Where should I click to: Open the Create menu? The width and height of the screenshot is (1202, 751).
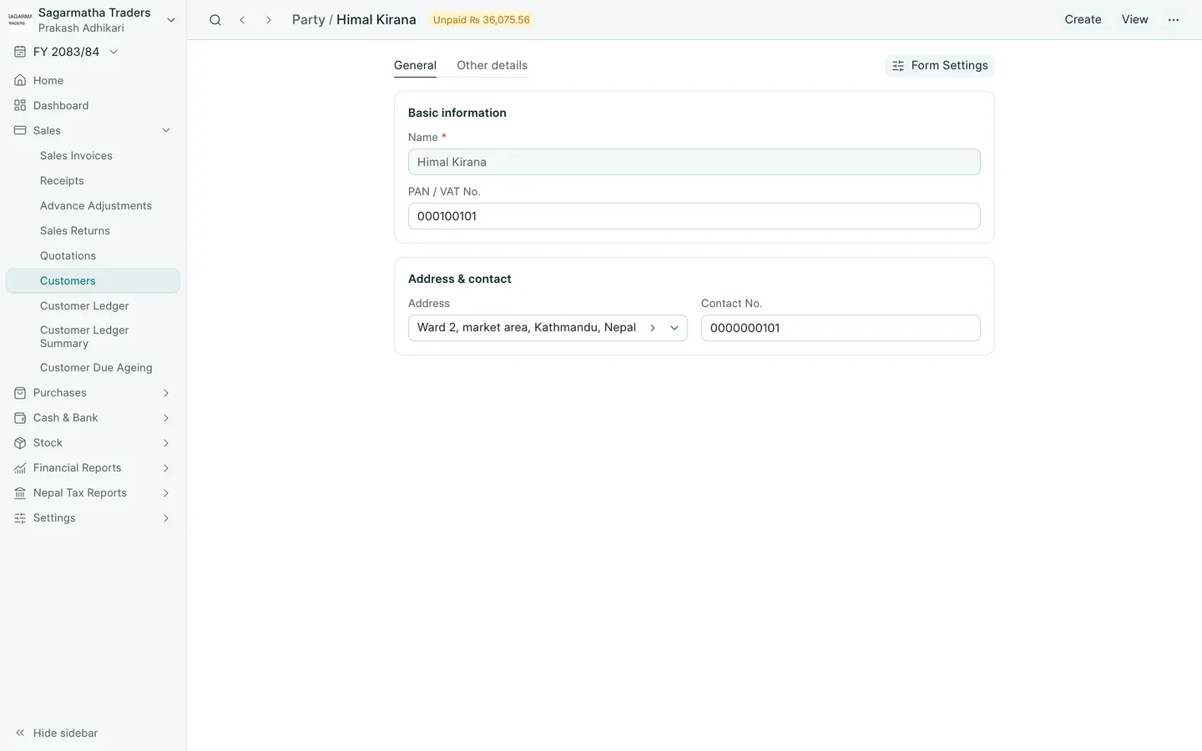(1083, 20)
